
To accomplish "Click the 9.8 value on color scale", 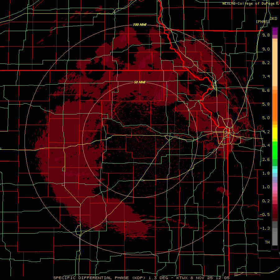I will (x=266, y=35).
